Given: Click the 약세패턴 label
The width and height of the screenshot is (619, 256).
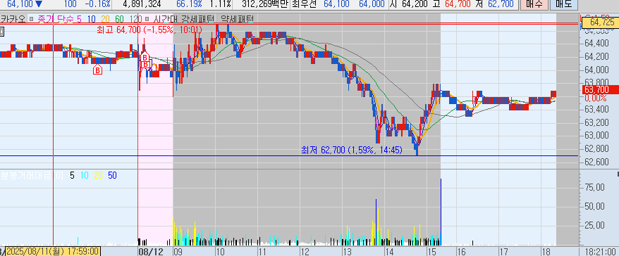Looking at the screenshot, I should [x=238, y=18].
